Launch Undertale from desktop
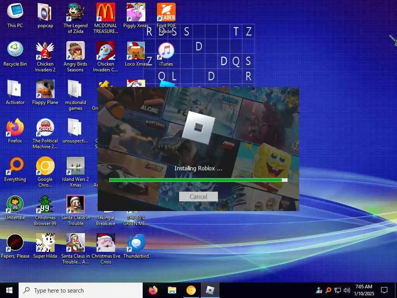 [x=15, y=207]
